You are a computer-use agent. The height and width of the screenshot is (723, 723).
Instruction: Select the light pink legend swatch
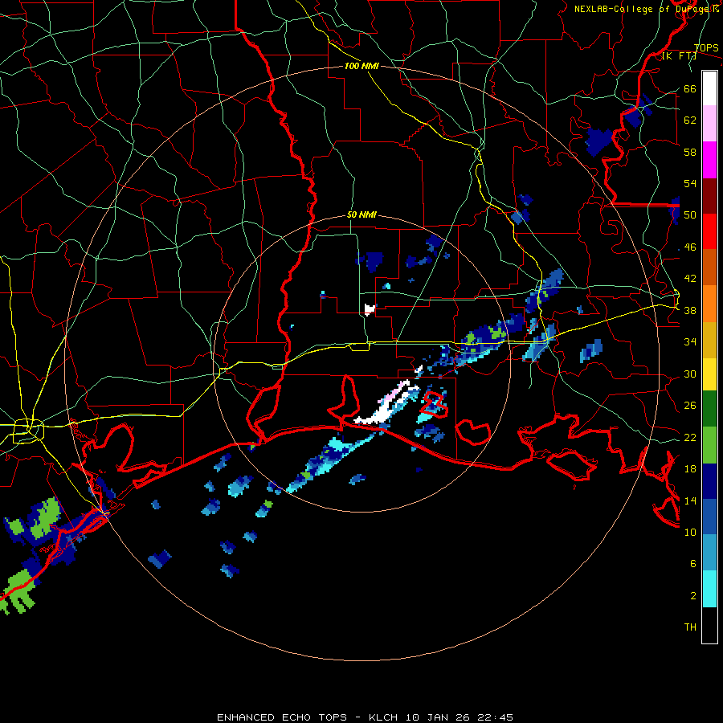coord(709,123)
